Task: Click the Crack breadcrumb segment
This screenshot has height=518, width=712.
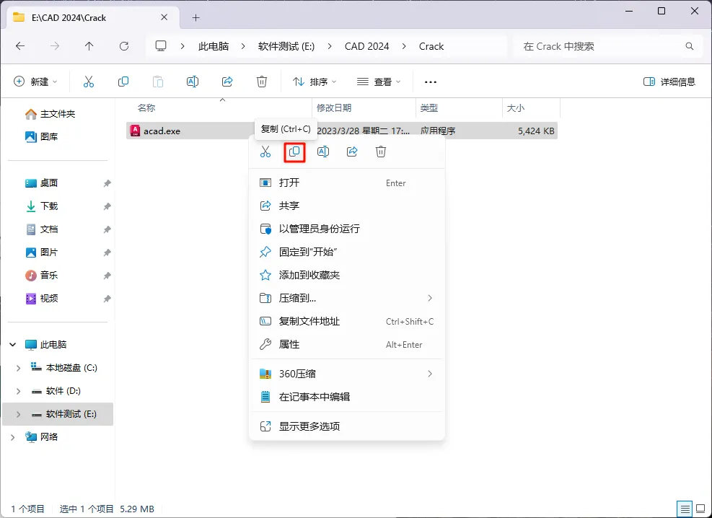Action: point(431,46)
